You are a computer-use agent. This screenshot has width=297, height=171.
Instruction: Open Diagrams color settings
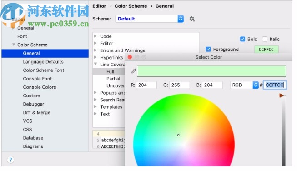33,146
